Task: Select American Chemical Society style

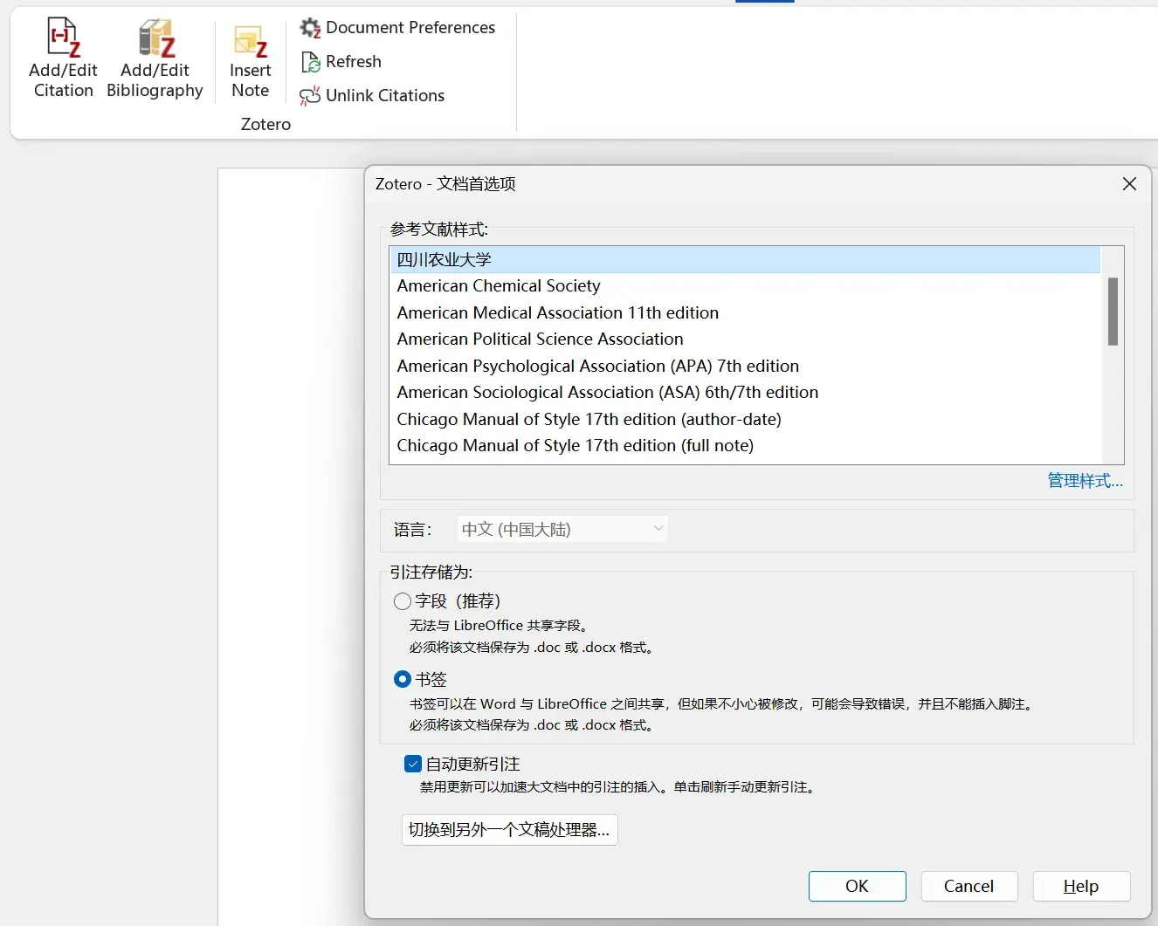Action: click(744, 286)
